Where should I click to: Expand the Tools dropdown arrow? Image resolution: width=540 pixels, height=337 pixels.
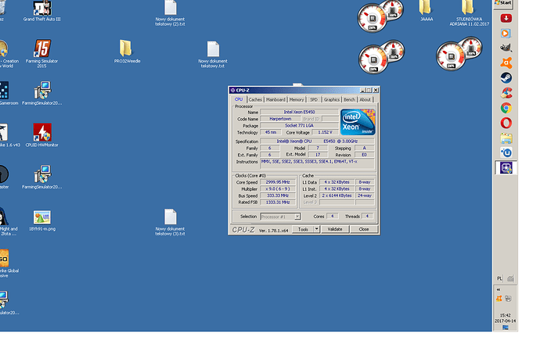click(317, 229)
